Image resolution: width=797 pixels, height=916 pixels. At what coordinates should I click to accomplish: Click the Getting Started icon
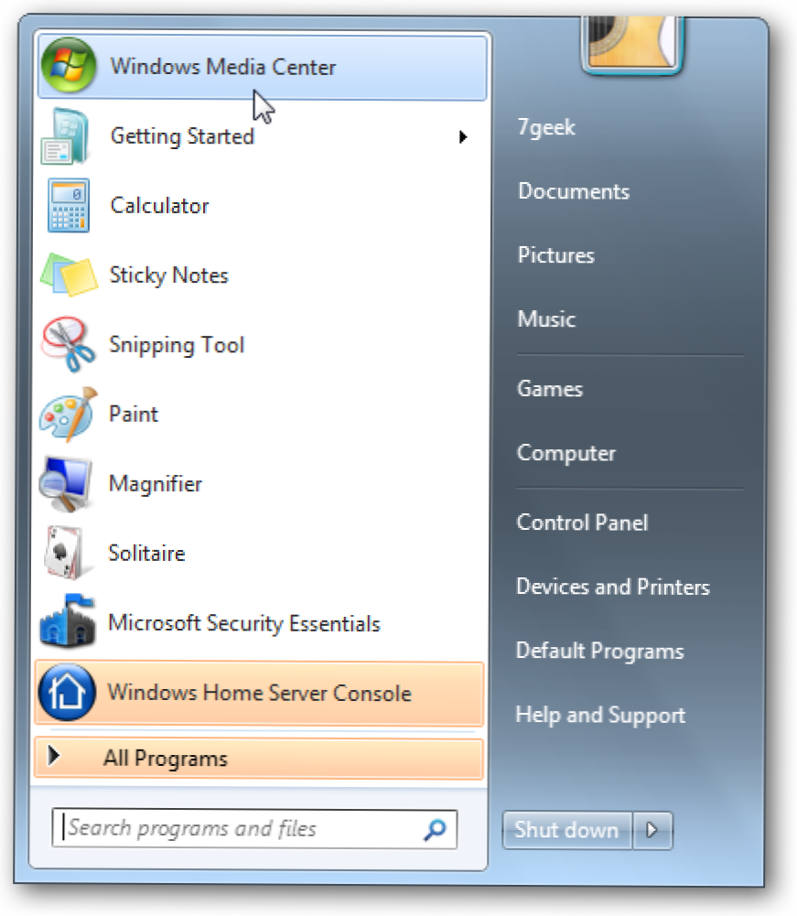coord(66,136)
